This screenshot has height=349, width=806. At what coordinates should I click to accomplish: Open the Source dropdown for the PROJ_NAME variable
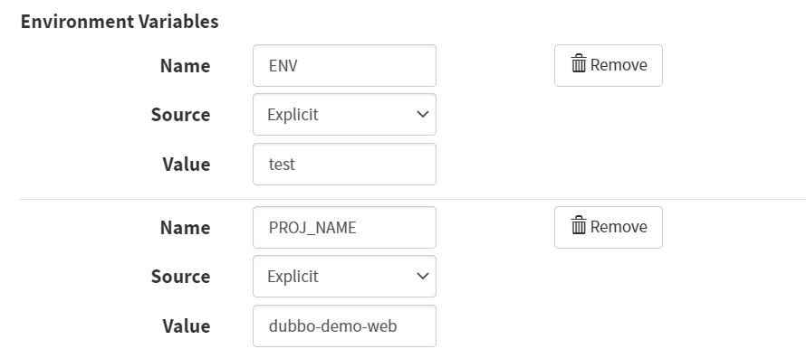point(344,276)
